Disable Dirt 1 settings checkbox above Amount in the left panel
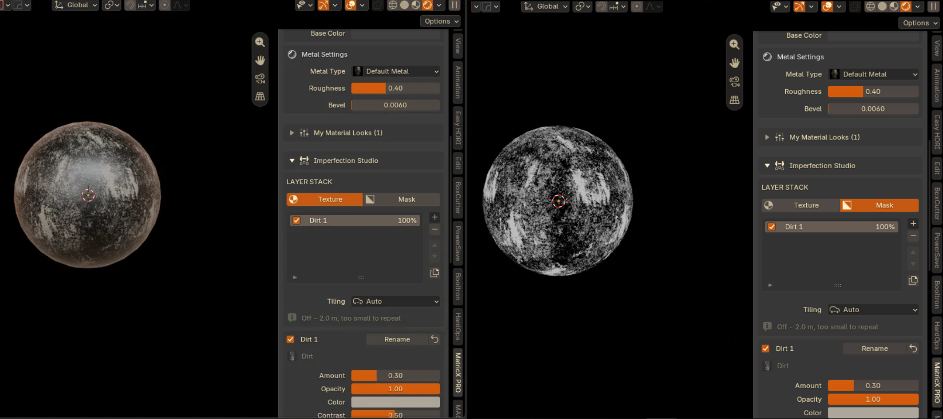 coord(290,339)
